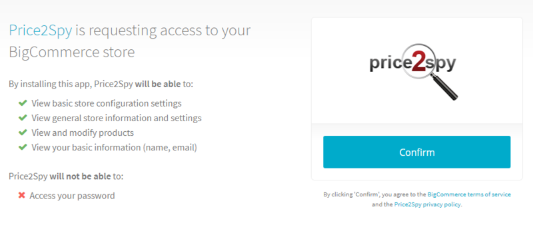Click the red number 2 in logo

[418, 62]
